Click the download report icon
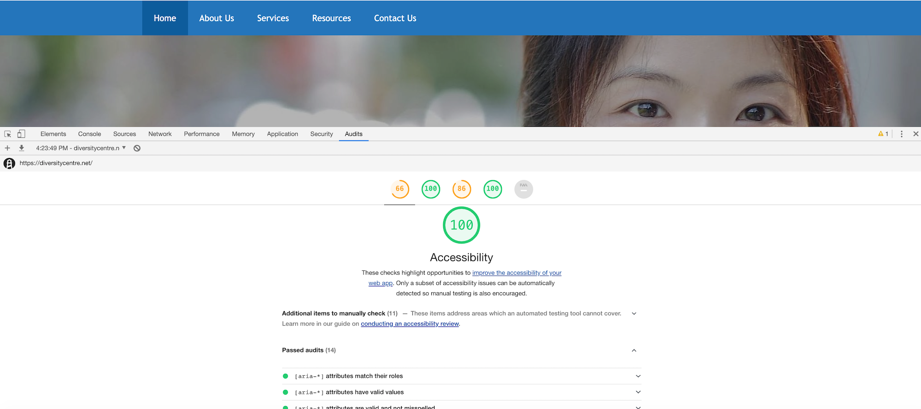921x409 pixels. tap(21, 148)
